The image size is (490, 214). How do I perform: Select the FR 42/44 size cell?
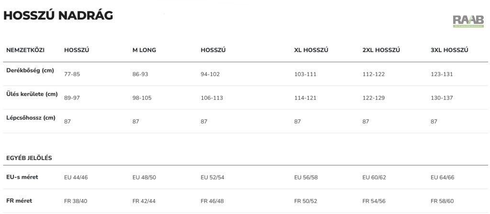[x=144, y=201]
